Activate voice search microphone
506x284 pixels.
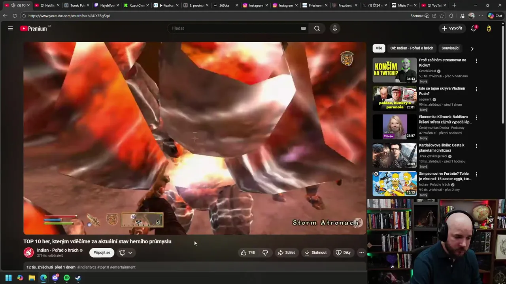coord(335,28)
